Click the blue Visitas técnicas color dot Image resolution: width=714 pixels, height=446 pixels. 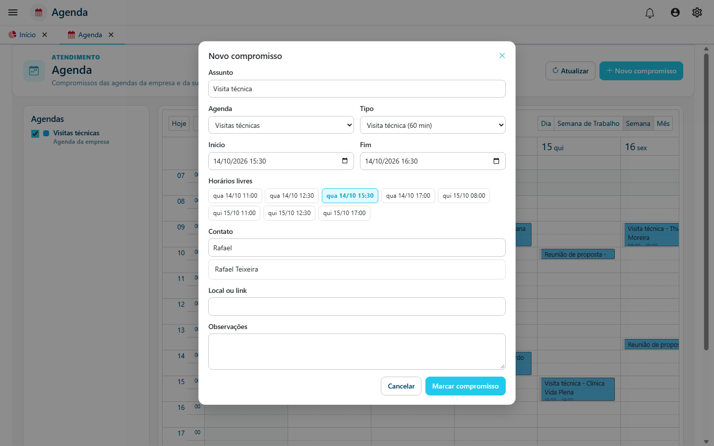[46, 133]
